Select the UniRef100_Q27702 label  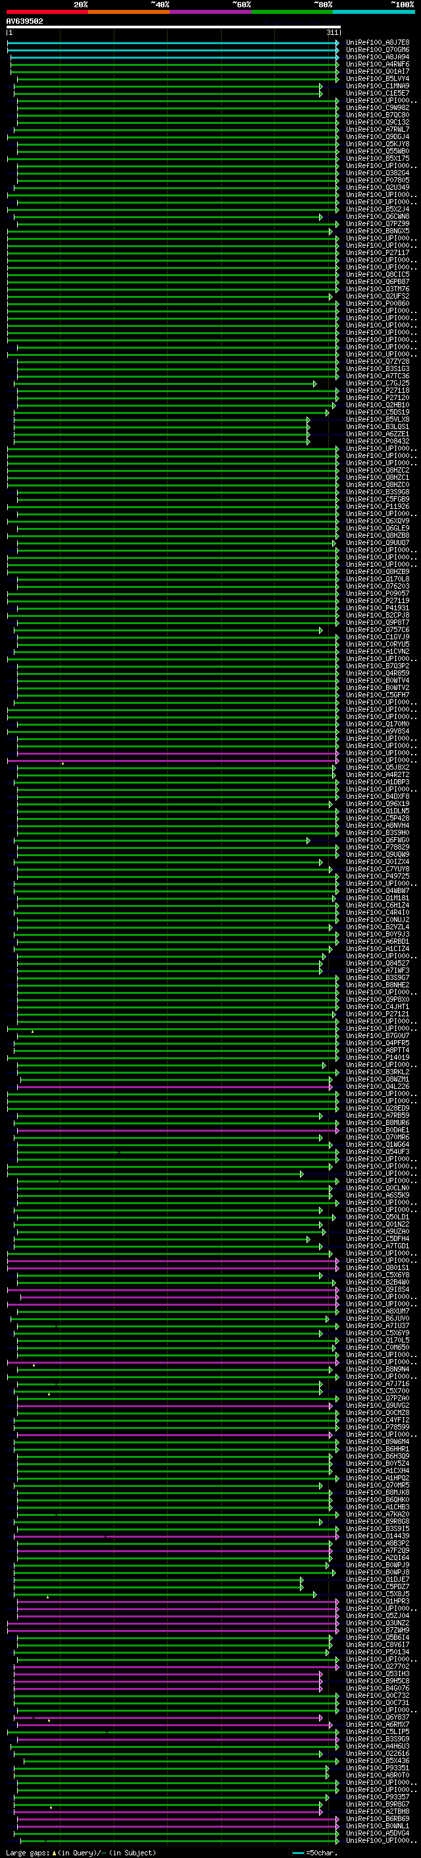pyautogui.click(x=378, y=1666)
